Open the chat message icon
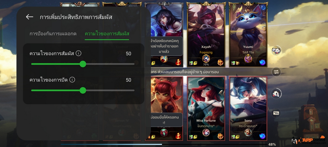Image resolution: width=328 pixels, height=147 pixels. click(x=276, y=113)
